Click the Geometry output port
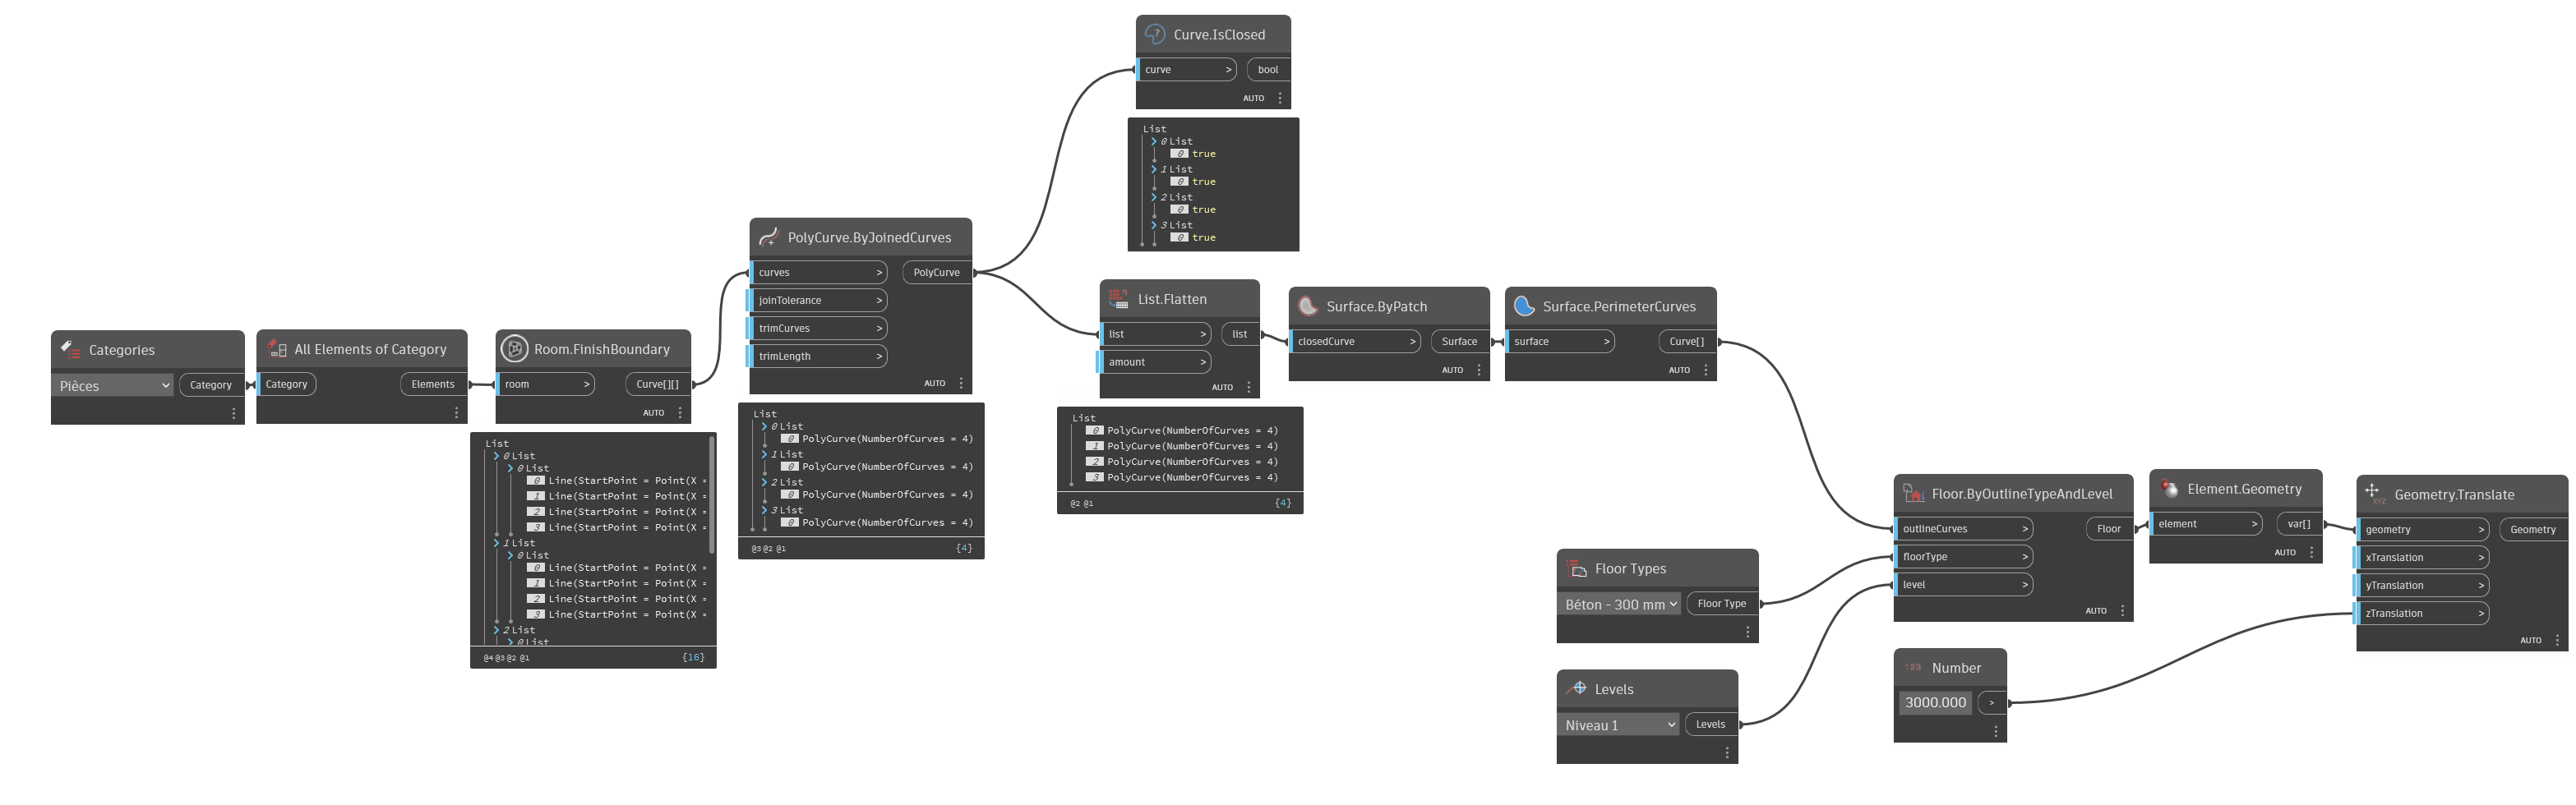Image resolution: width=2576 pixels, height=805 pixels. pos(2533,529)
